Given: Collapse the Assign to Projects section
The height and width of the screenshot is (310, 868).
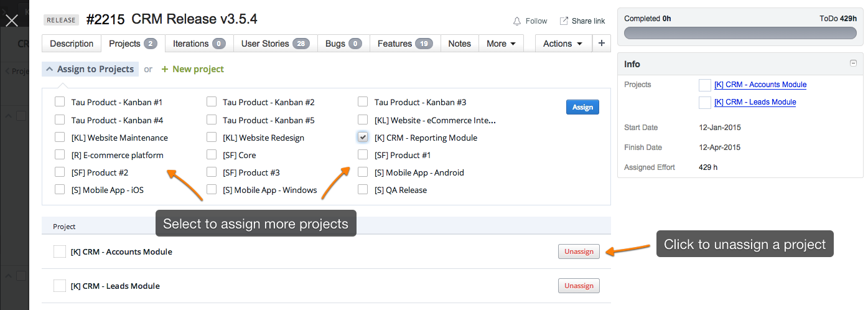Looking at the screenshot, I should pyautogui.click(x=90, y=69).
